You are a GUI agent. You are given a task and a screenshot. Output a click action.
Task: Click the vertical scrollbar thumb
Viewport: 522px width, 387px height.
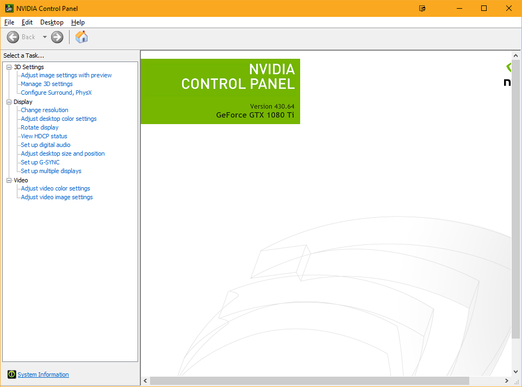coord(515,199)
